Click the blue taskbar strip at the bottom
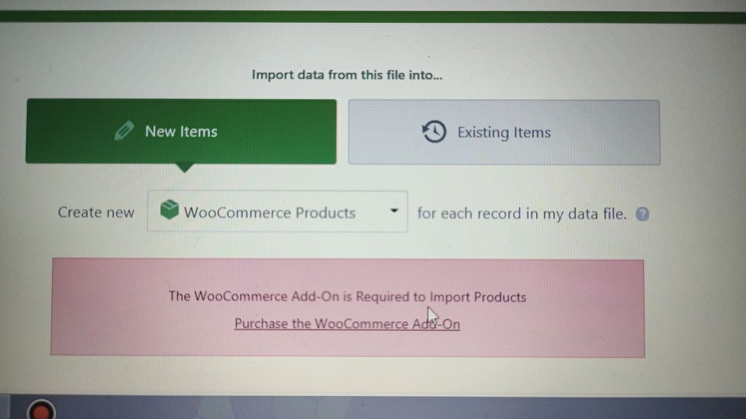Screen dimensions: 746x419 pos(373,407)
